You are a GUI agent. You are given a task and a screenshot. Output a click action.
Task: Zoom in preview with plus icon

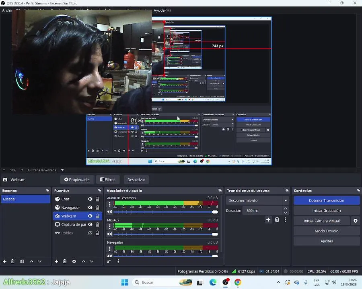(x=22, y=170)
